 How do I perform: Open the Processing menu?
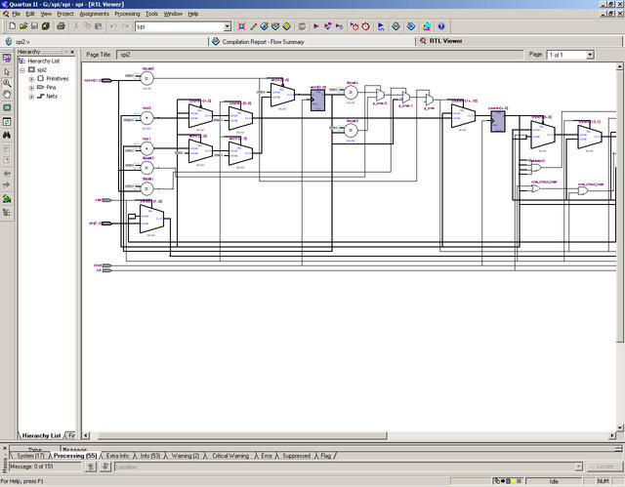[x=127, y=14]
